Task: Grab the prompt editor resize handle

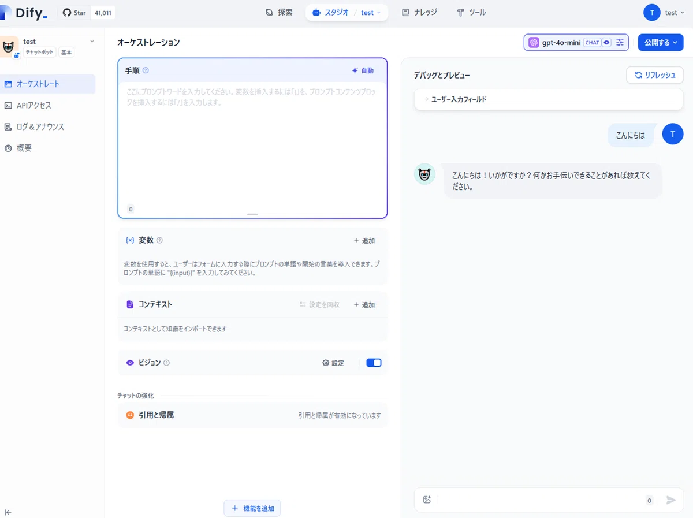Action: click(252, 214)
